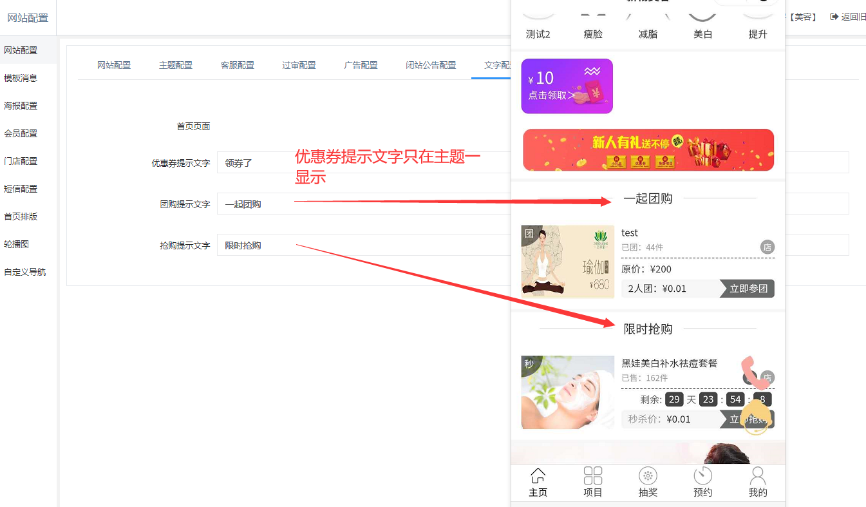The image size is (866, 507).
Task: Open the yoga group-buy product thumbnail
Action: [x=568, y=262]
